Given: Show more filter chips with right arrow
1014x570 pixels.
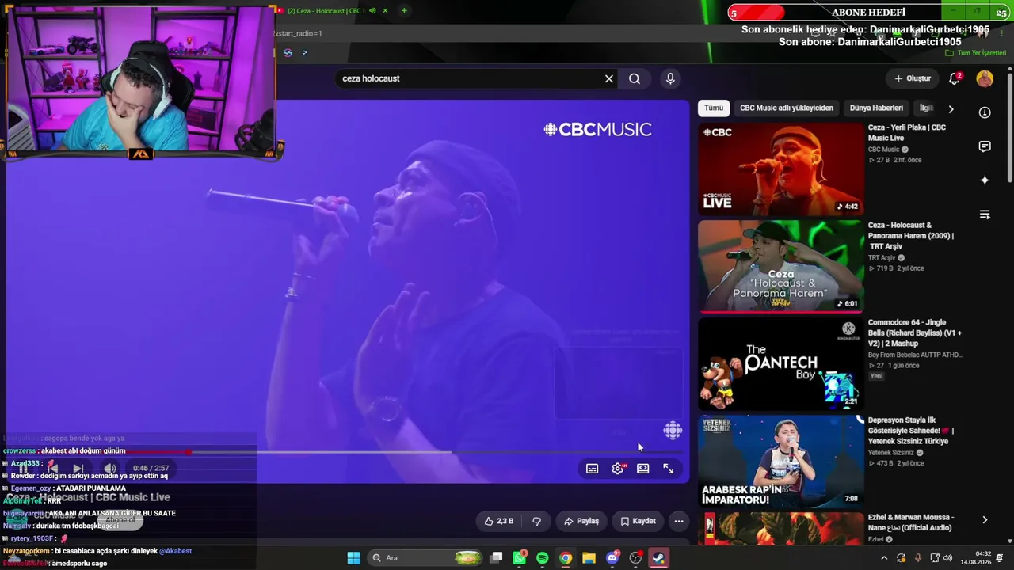Looking at the screenshot, I should [x=951, y=108].
